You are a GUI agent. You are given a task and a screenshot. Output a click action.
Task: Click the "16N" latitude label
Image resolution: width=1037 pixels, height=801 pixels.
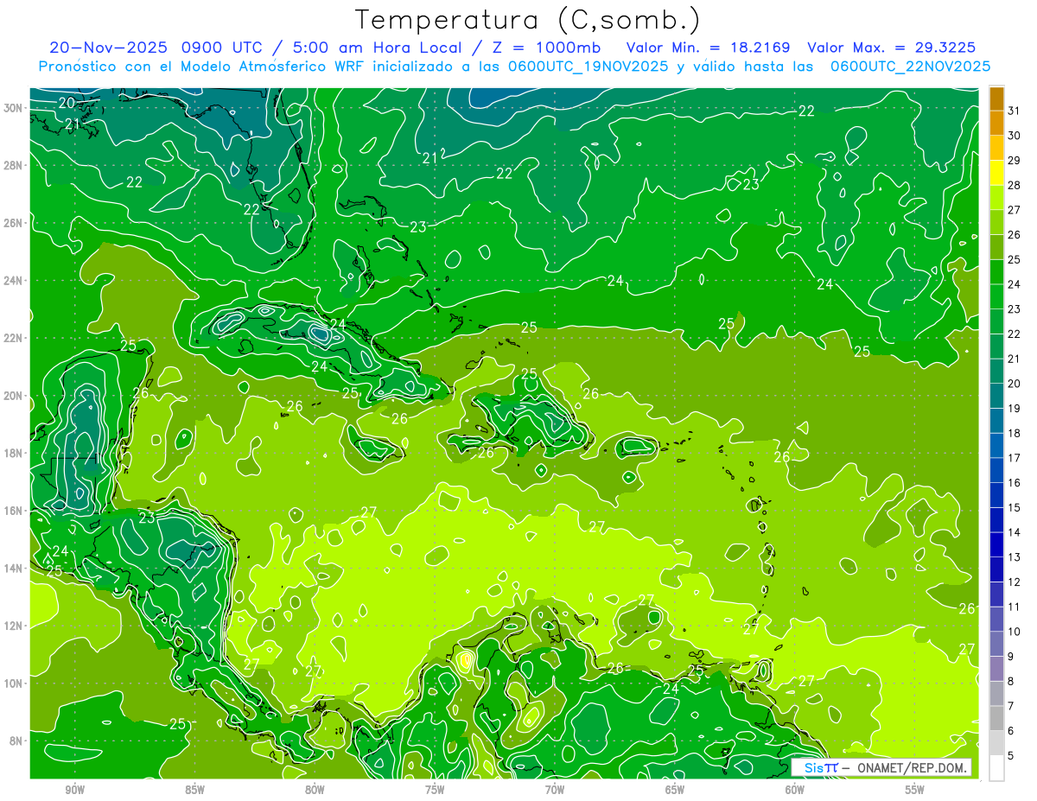pyautogui.click(x=14, y=511)
